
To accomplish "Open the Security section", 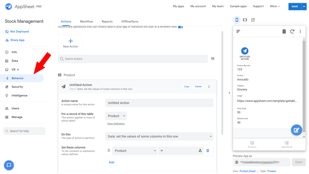I will (x=17, y=87).
